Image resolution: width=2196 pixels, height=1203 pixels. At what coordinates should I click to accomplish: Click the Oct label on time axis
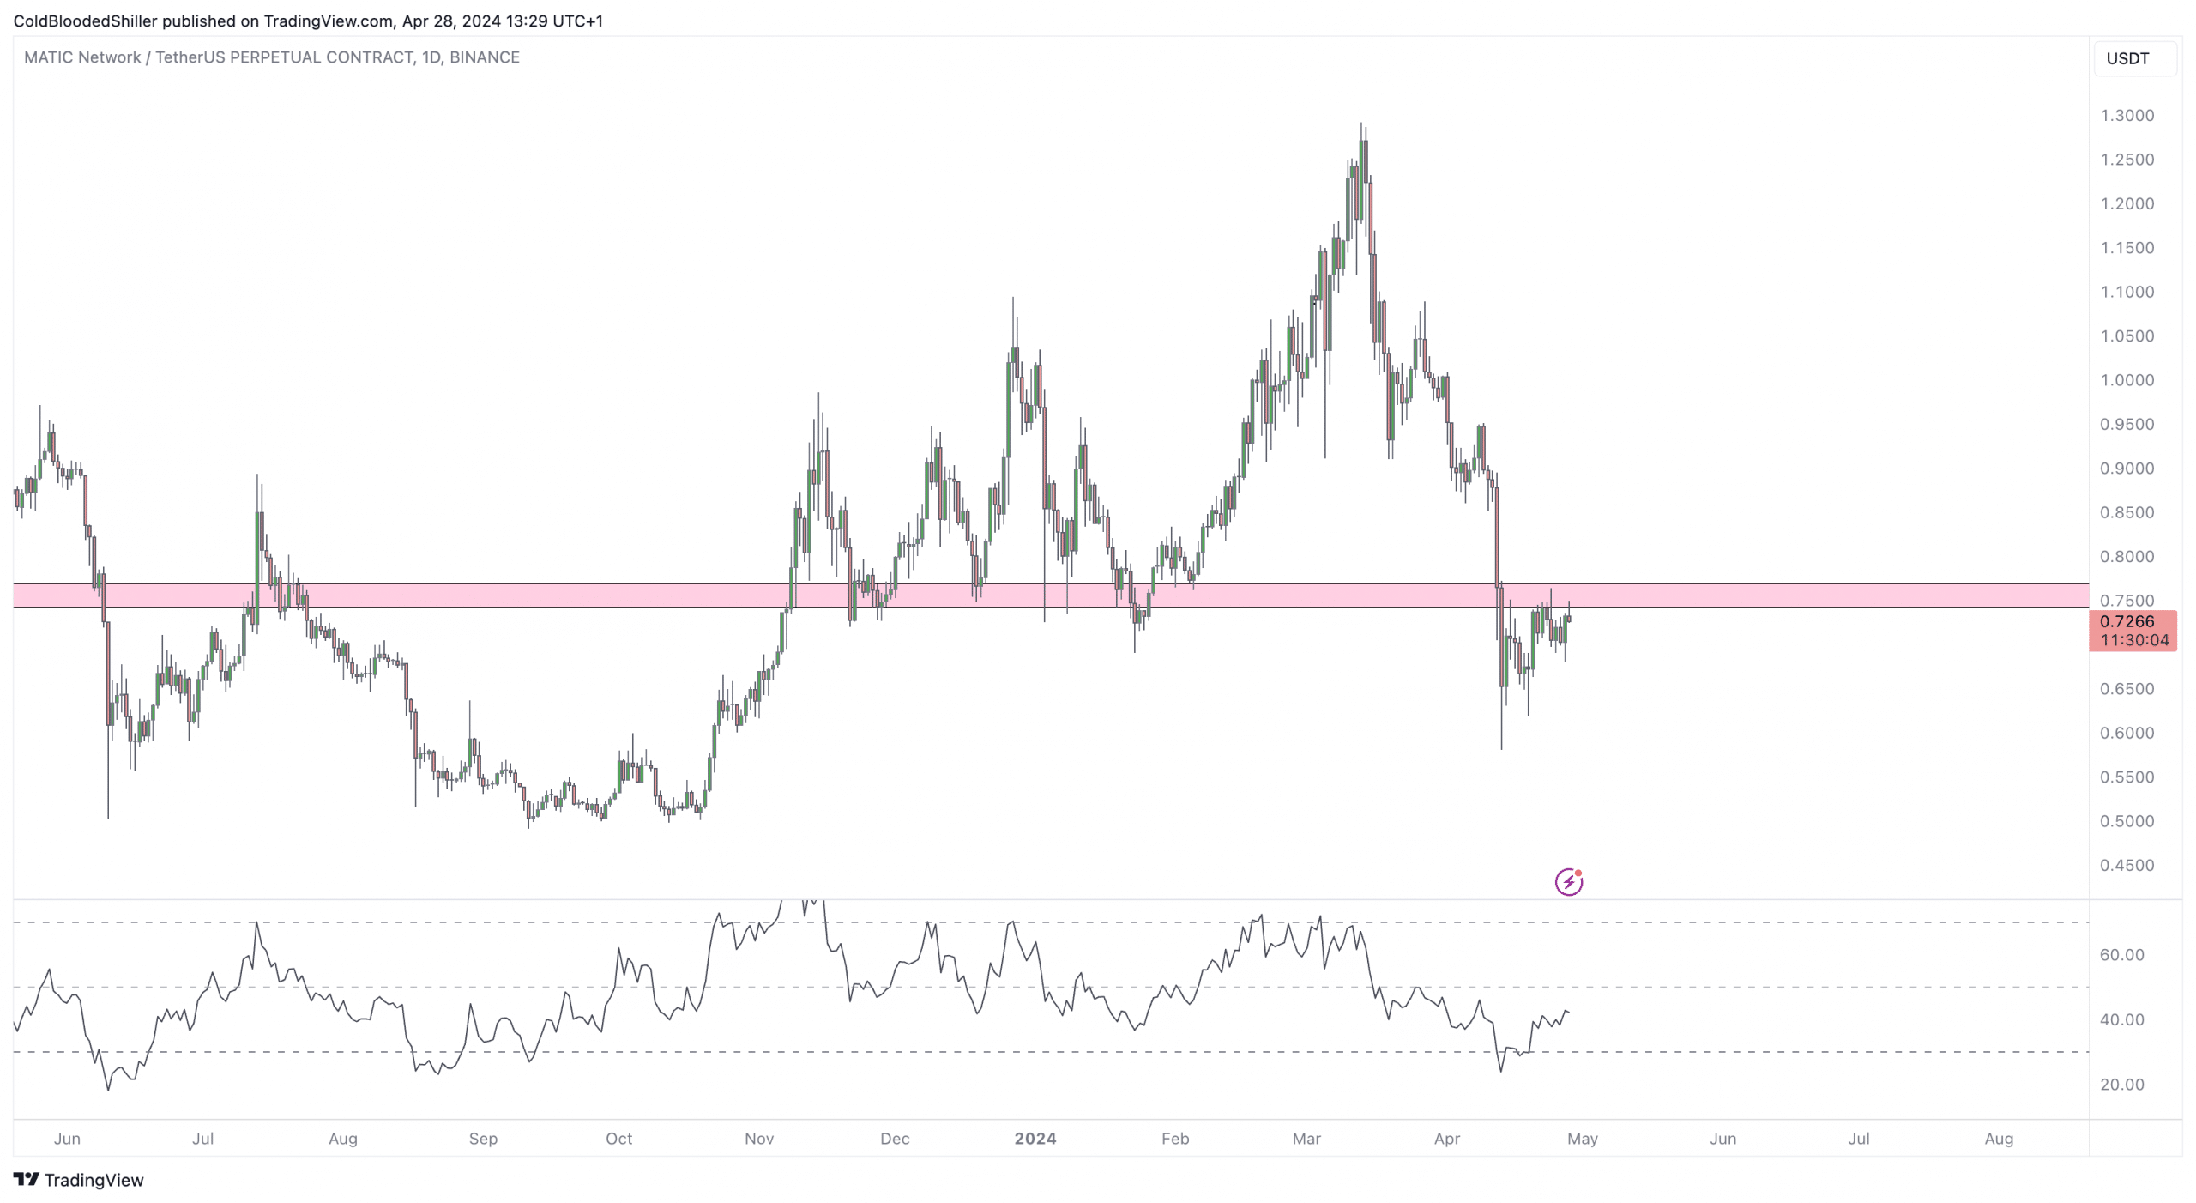click(618, 1139)
